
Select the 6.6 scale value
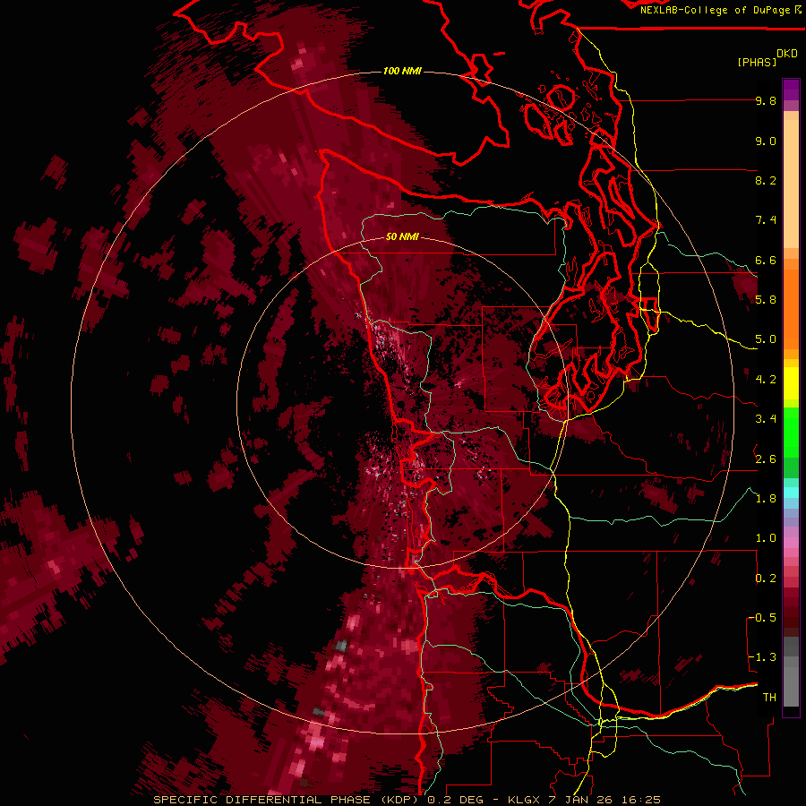point(766,261)
